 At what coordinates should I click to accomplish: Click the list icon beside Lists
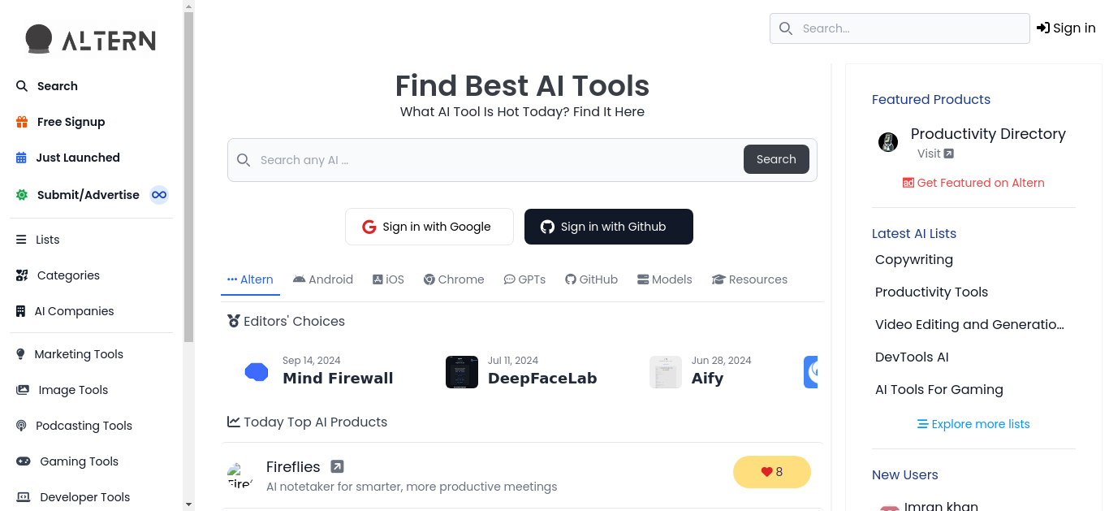[21, 240]
